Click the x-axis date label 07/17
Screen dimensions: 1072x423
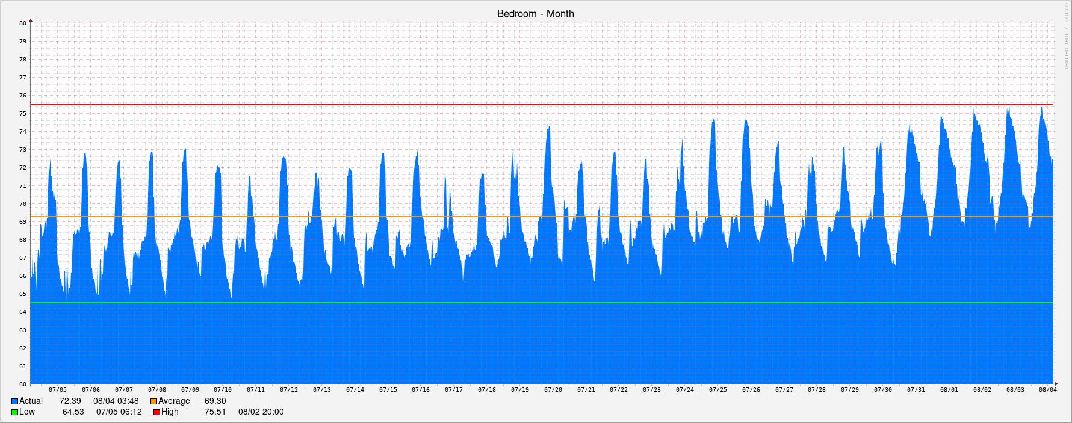pyautogui.click(x=454, y=390)
